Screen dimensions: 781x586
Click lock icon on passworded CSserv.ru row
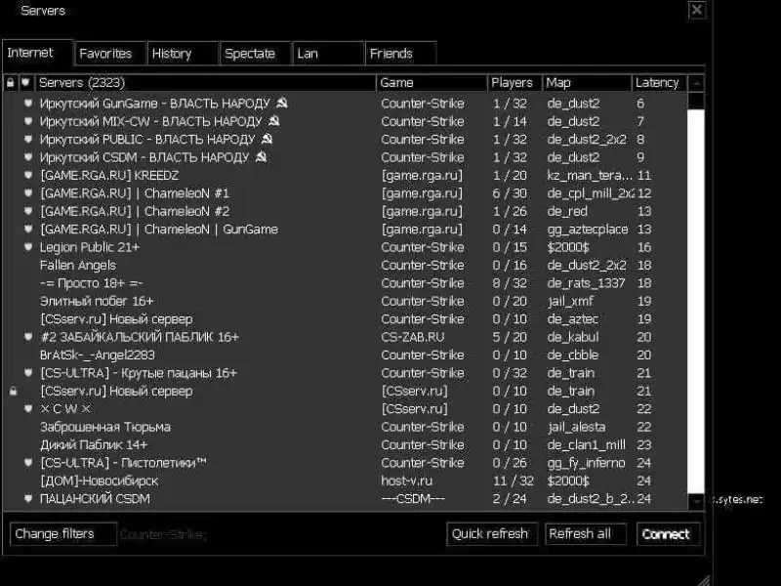(14, 391)
